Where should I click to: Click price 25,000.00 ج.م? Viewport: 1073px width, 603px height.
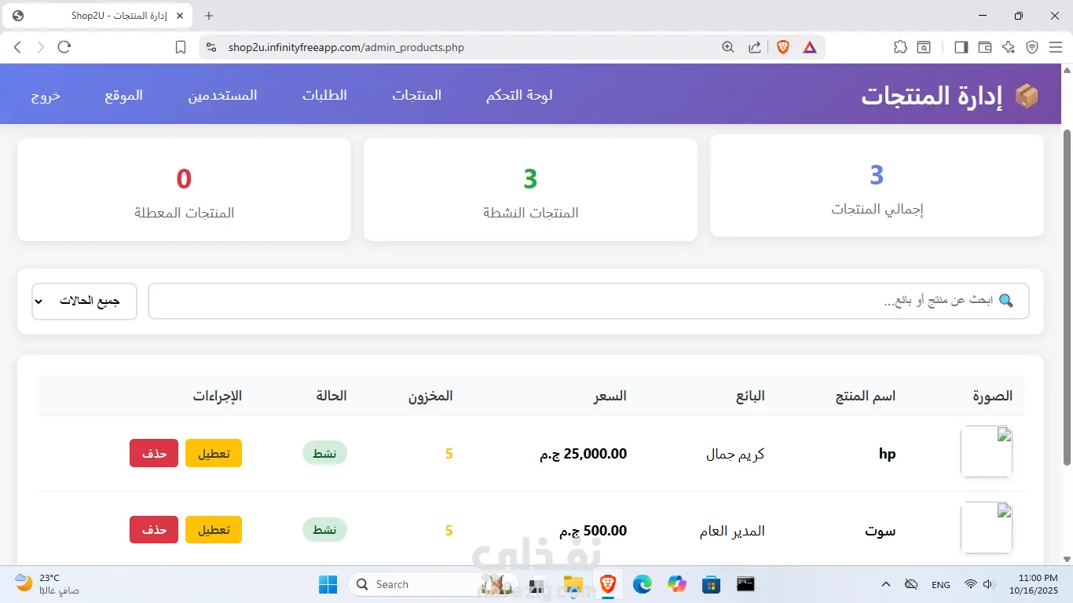583,453
